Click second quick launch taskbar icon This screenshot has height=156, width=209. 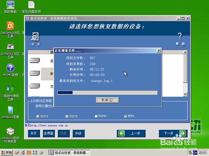pos(23,153)
